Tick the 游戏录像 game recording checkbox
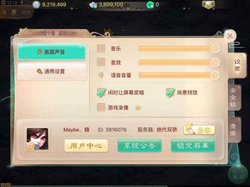250x187 pixels. 101,107
